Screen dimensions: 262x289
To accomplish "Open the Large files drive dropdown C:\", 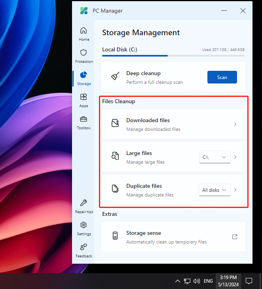I will pyautogui.click(x=215, y=157).
